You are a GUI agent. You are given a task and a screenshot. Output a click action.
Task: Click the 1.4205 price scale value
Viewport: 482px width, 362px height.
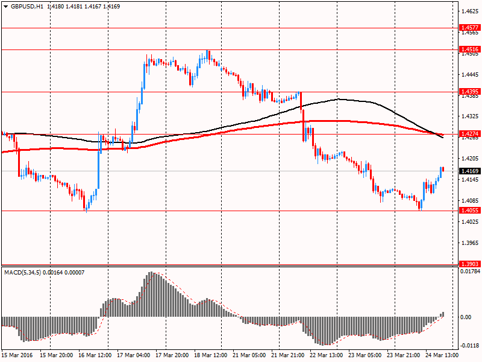[x=470, y=159]
